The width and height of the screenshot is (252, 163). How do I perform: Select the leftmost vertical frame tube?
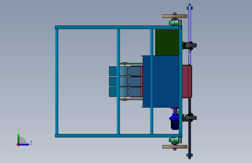point(57,81)
